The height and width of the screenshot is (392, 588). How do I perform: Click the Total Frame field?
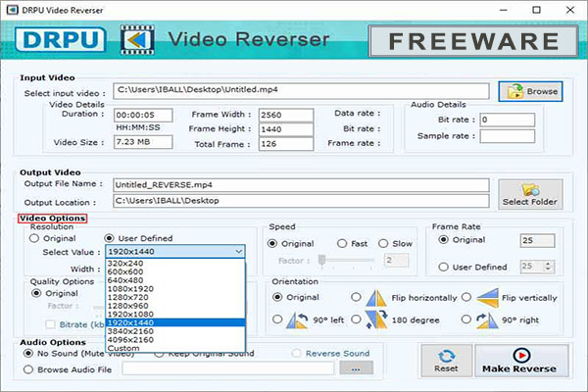286,144
